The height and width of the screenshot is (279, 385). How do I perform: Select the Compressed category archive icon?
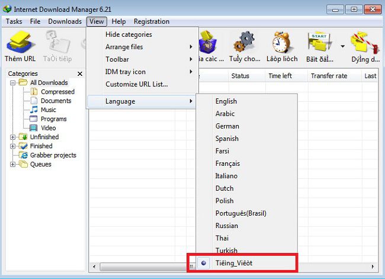click(34, 92)
